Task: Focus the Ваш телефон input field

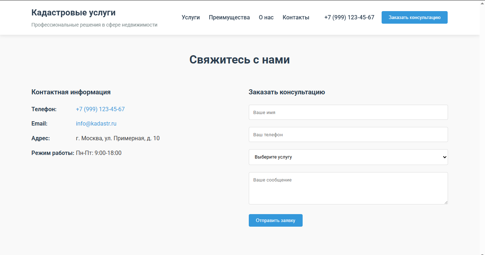Action: pos(348,134)
